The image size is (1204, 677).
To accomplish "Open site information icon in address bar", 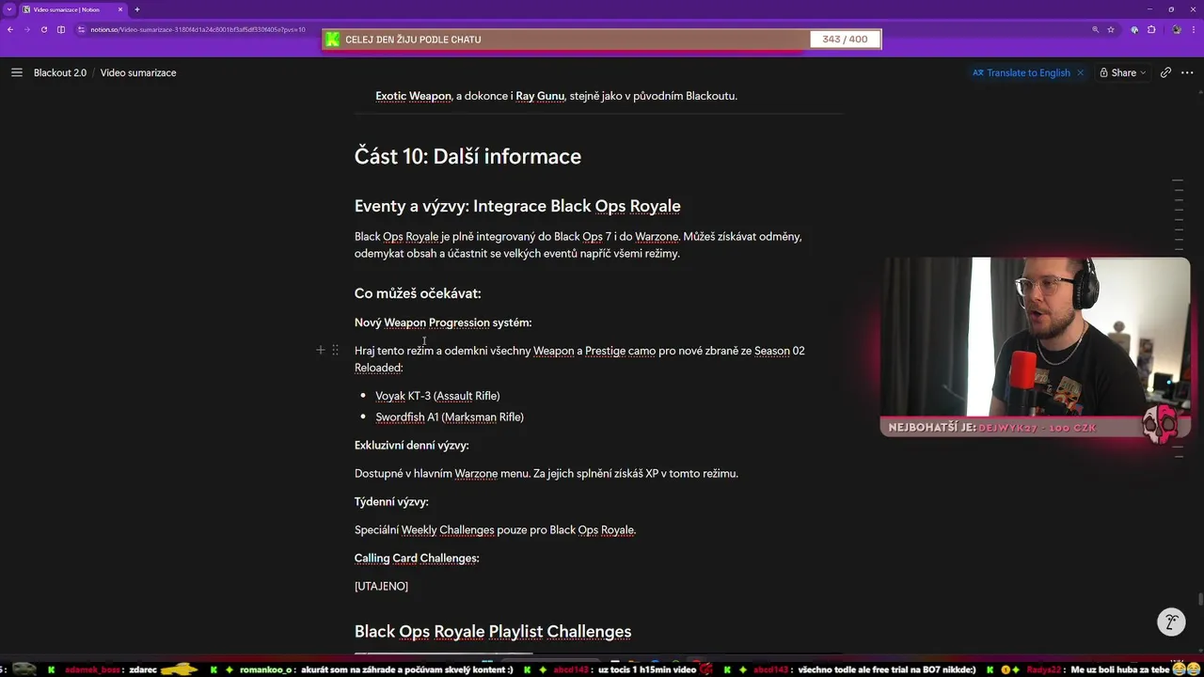I will [x=82, y=29].
